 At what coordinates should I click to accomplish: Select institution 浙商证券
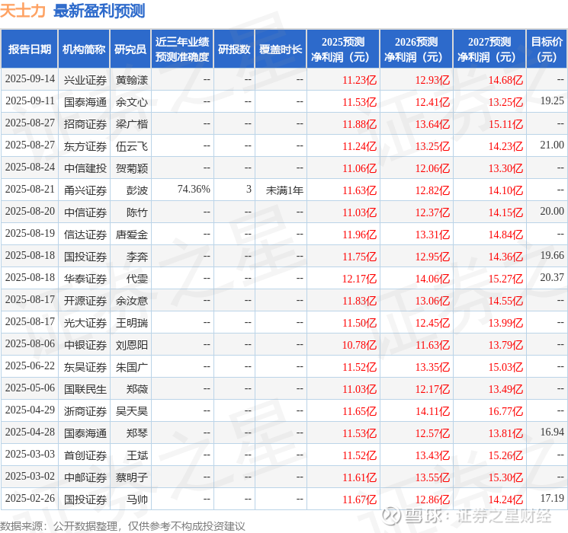pyautogui.click(x=85, y=411)
